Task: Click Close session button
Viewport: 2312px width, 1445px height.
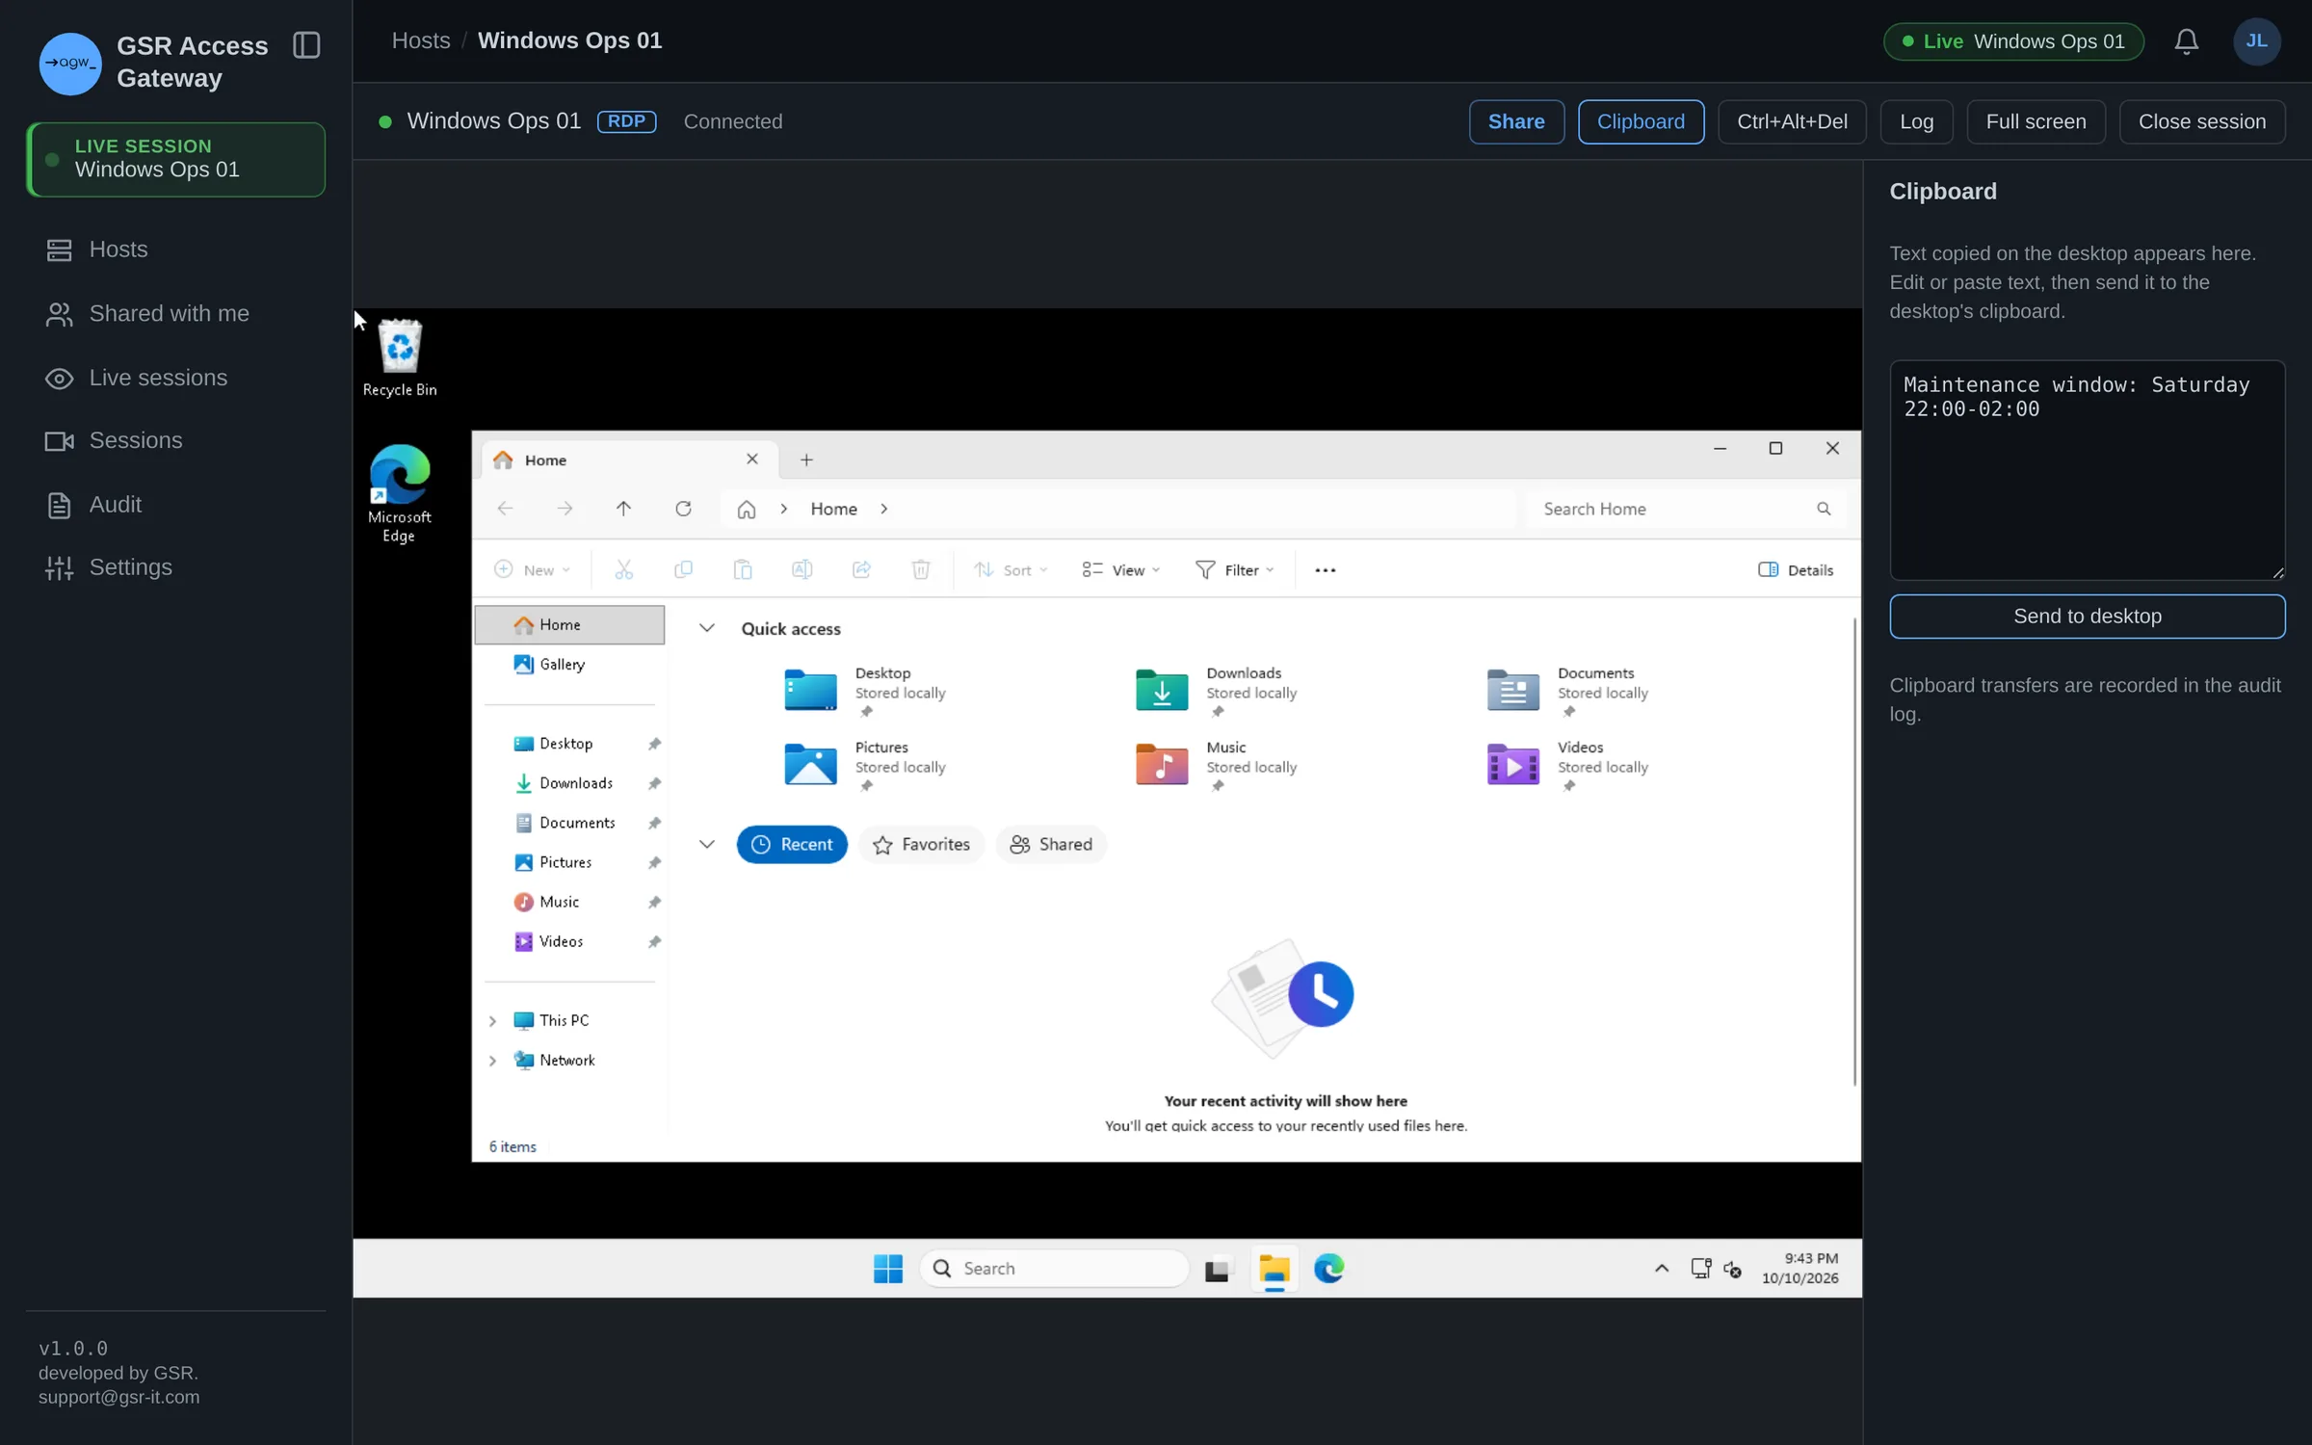Action: click(x=2201, y=122)
